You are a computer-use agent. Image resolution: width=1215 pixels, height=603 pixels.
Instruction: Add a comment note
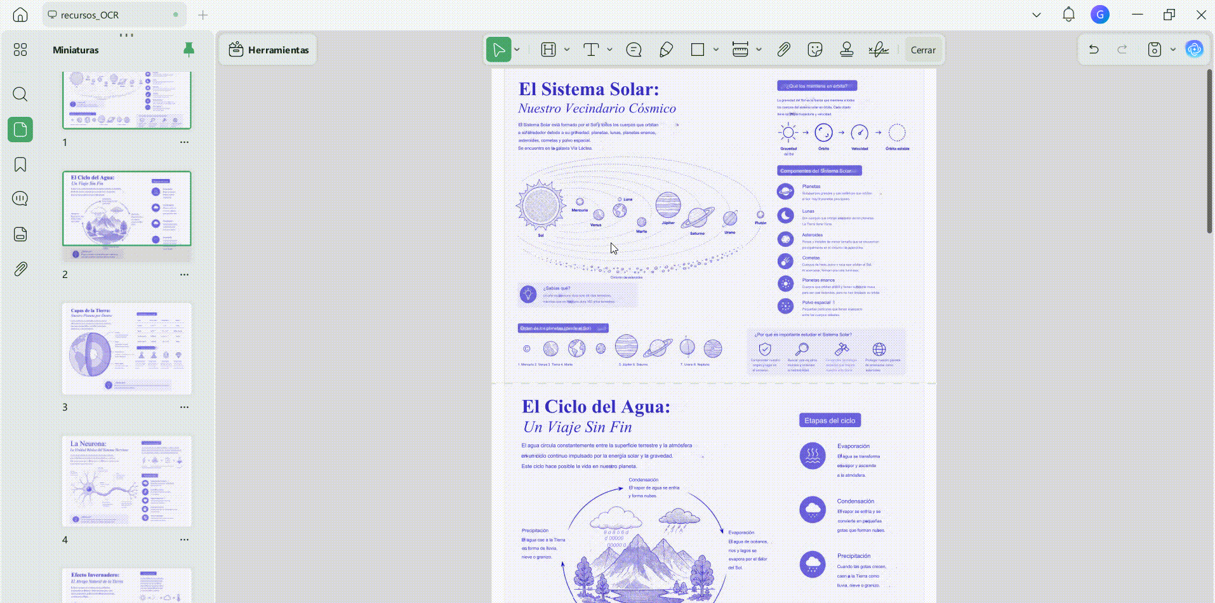point(634,50)
